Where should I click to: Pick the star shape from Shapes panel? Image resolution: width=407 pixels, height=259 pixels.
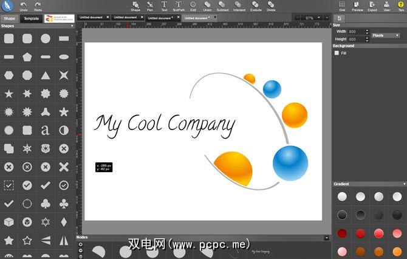(9, 94)
